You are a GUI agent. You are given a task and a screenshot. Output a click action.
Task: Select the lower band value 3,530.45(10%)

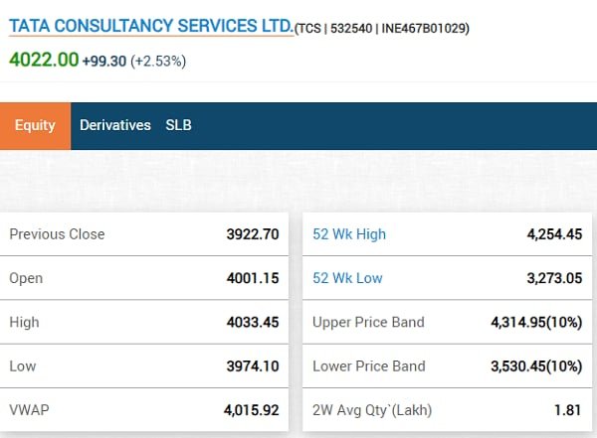click(x=536, y=366)
